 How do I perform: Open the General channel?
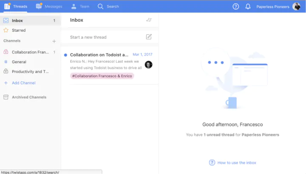click(x=31, y=62)
